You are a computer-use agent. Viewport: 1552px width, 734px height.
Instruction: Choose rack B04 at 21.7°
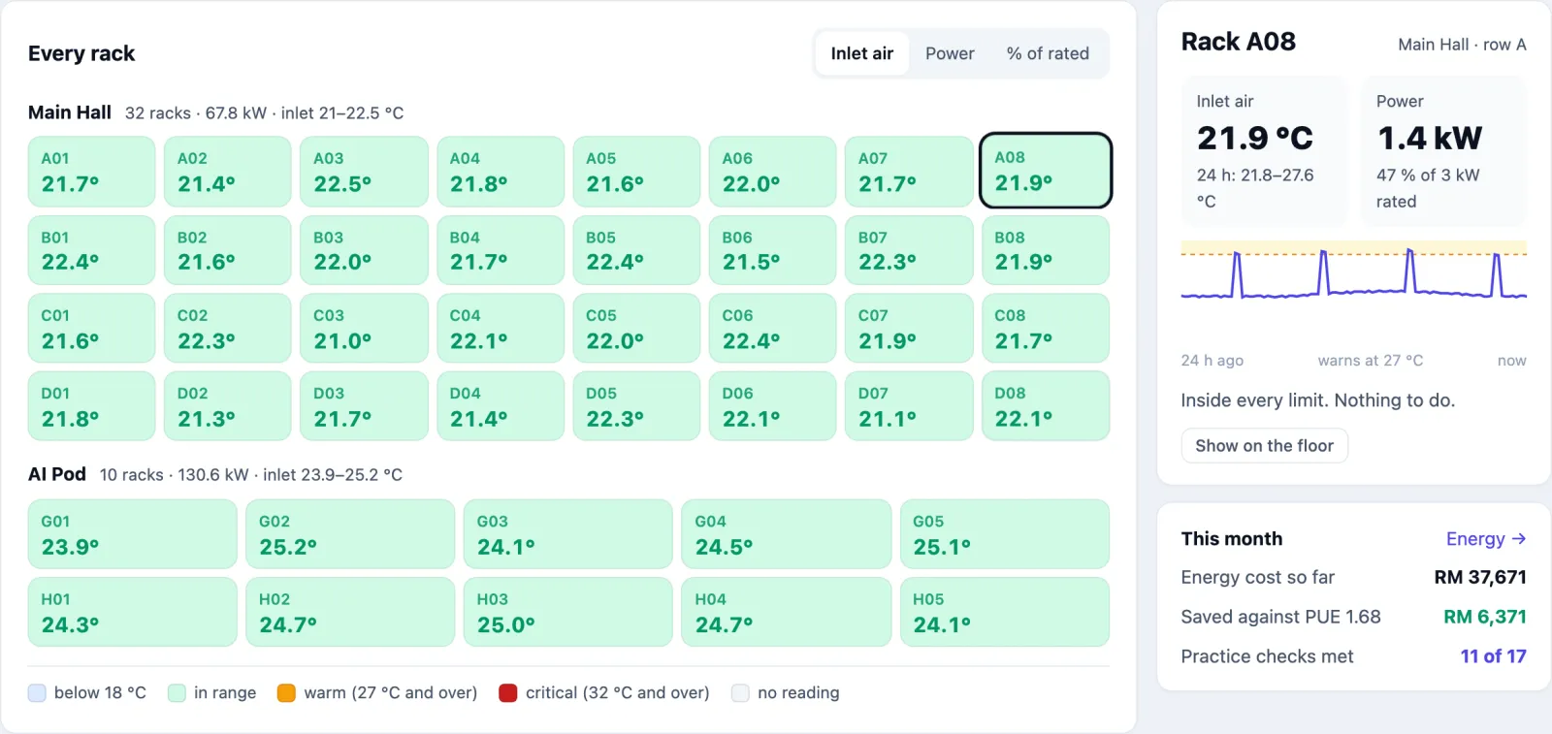[501, 250]
